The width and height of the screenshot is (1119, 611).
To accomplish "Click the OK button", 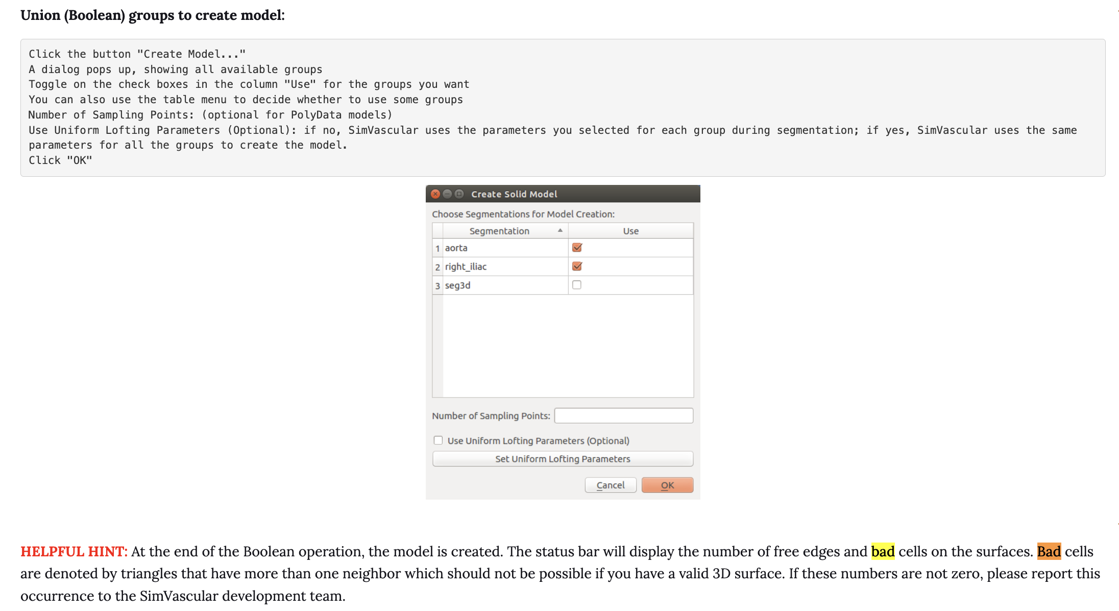I will click(667, 485).
